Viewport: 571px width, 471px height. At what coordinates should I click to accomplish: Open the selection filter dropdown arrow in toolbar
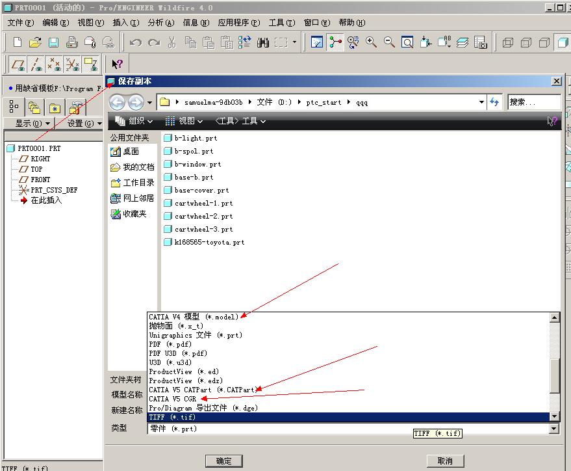tap(294, 42)
